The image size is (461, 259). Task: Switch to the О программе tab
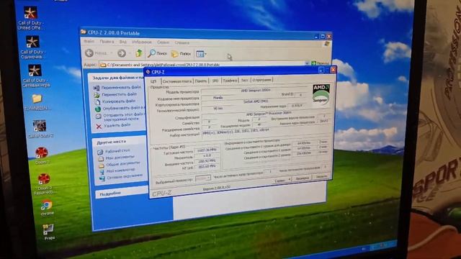[261, 80]
